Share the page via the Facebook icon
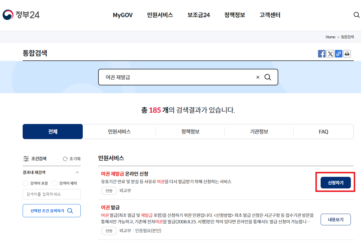This screenshot has height=241, width=361. (322, 53)
